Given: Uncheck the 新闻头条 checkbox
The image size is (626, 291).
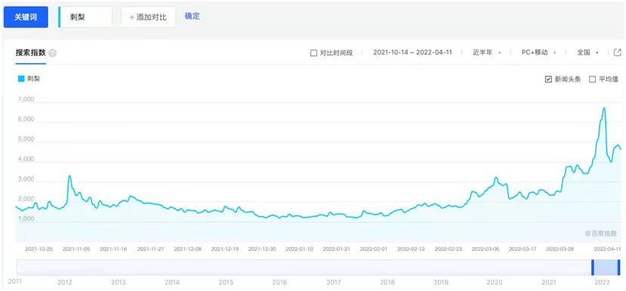Looking at the screenshot, I should [548, 79].
